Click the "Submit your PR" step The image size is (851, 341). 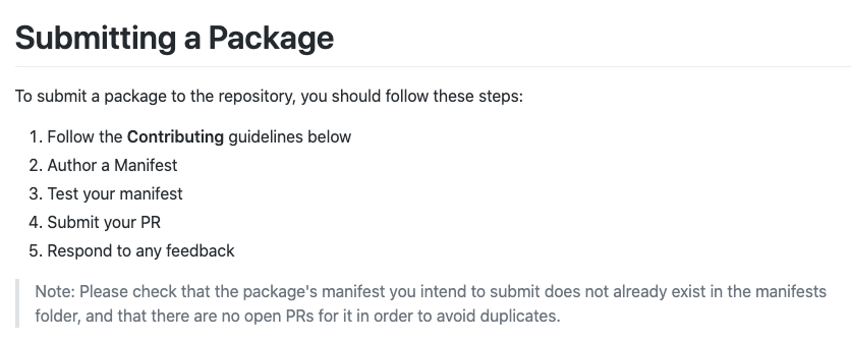click(104, 222)
